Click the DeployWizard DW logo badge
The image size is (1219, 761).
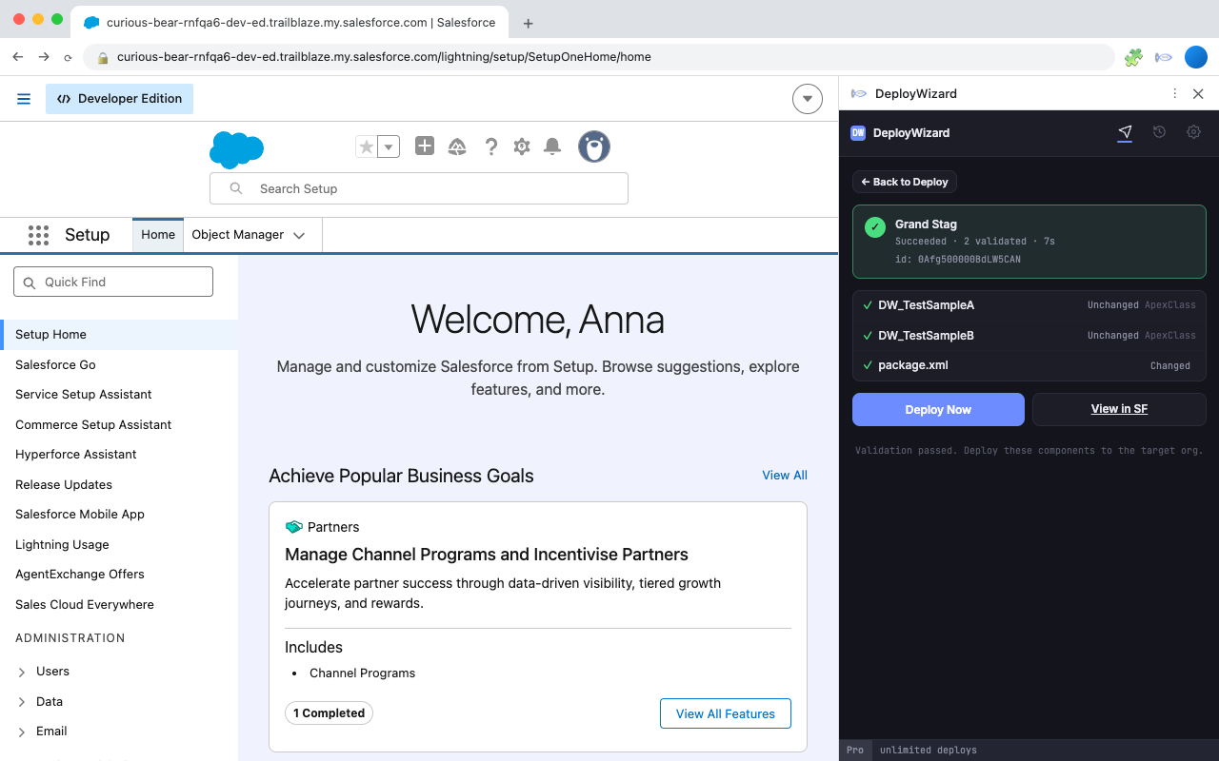click(858, 133)
